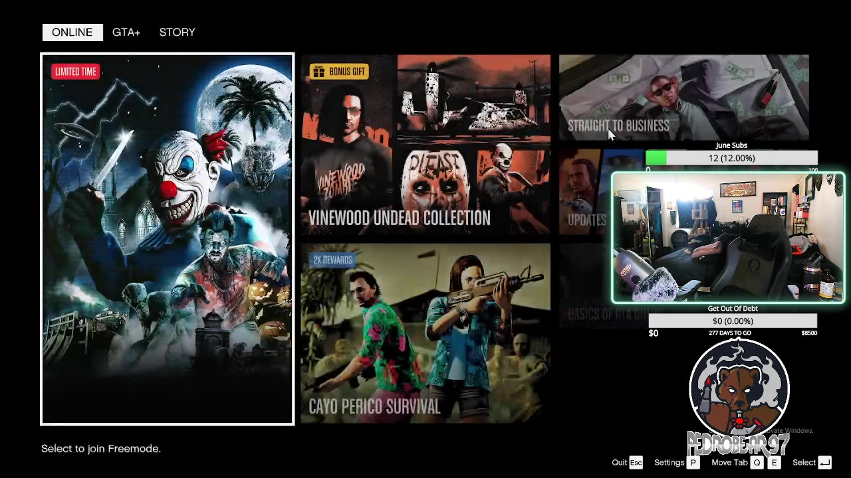The image size is (851, 478).
Task: Click the streamer webcam overlay
Action: pyautogui.click(x=728, y=238)
